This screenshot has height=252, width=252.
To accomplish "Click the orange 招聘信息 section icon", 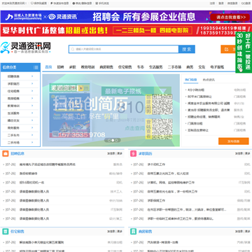I will [x=6, y=153].
